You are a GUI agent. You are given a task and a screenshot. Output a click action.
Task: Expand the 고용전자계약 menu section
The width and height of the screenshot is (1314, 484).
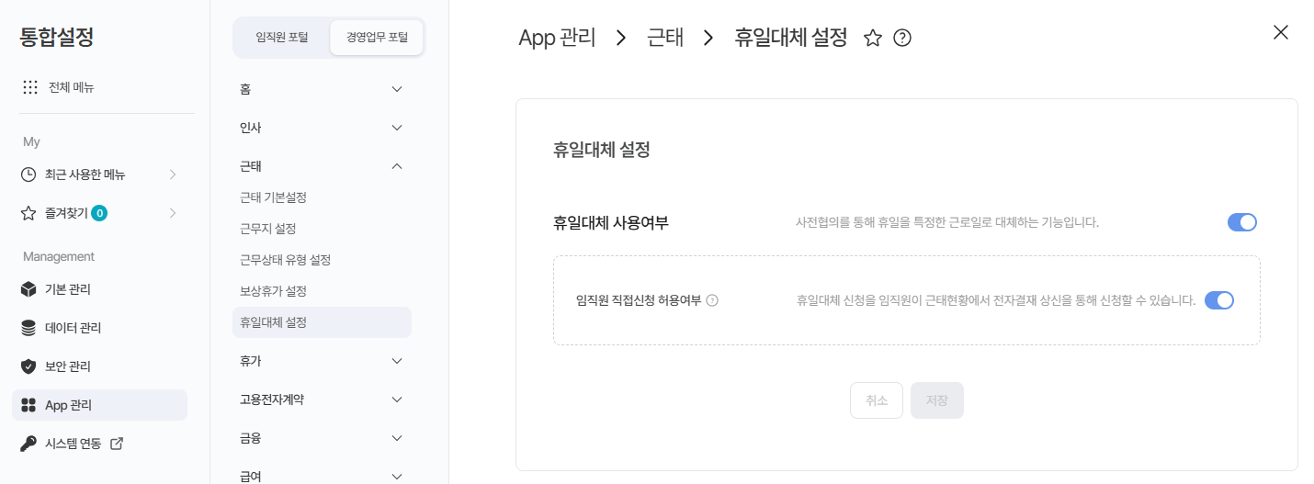397,400
